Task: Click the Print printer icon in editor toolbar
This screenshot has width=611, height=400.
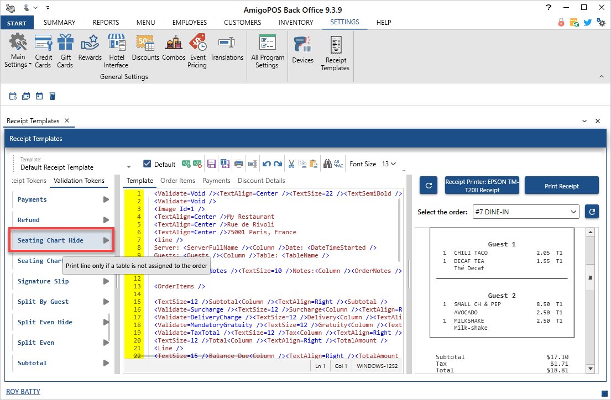Action: coord(239,164)
